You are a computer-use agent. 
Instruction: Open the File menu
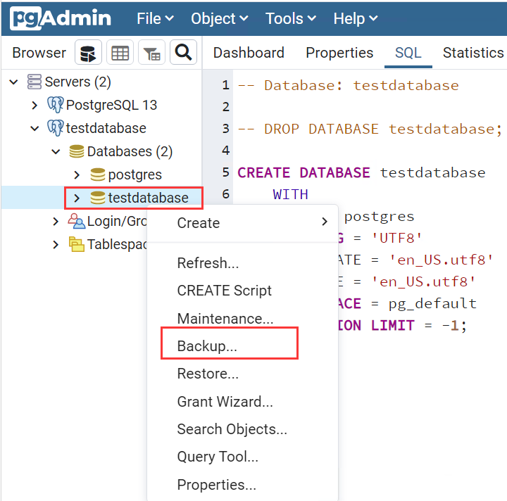[x=156, y=19]
